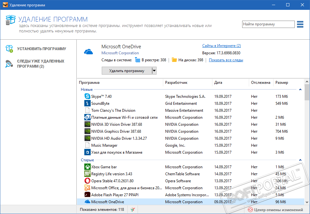Select Xbox Game bar entry
This screenshot has width=310, height=214.
(104, 167)
